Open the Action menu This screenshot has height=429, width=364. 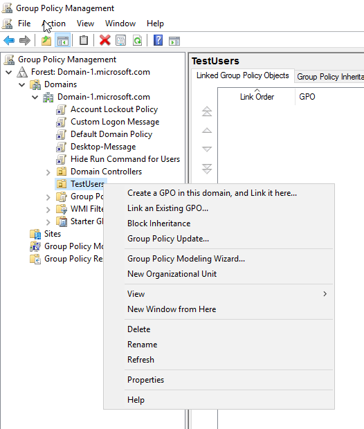[54, 24]
